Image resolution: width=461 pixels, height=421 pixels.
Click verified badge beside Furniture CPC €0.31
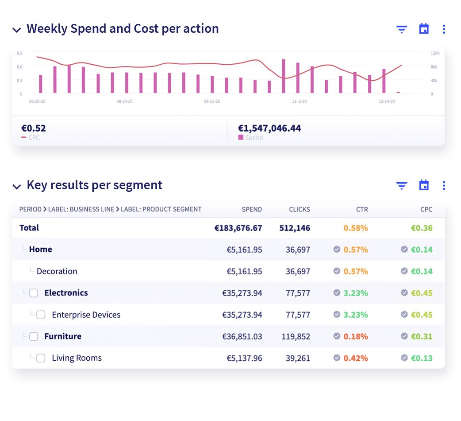click(x=404, y=336)
